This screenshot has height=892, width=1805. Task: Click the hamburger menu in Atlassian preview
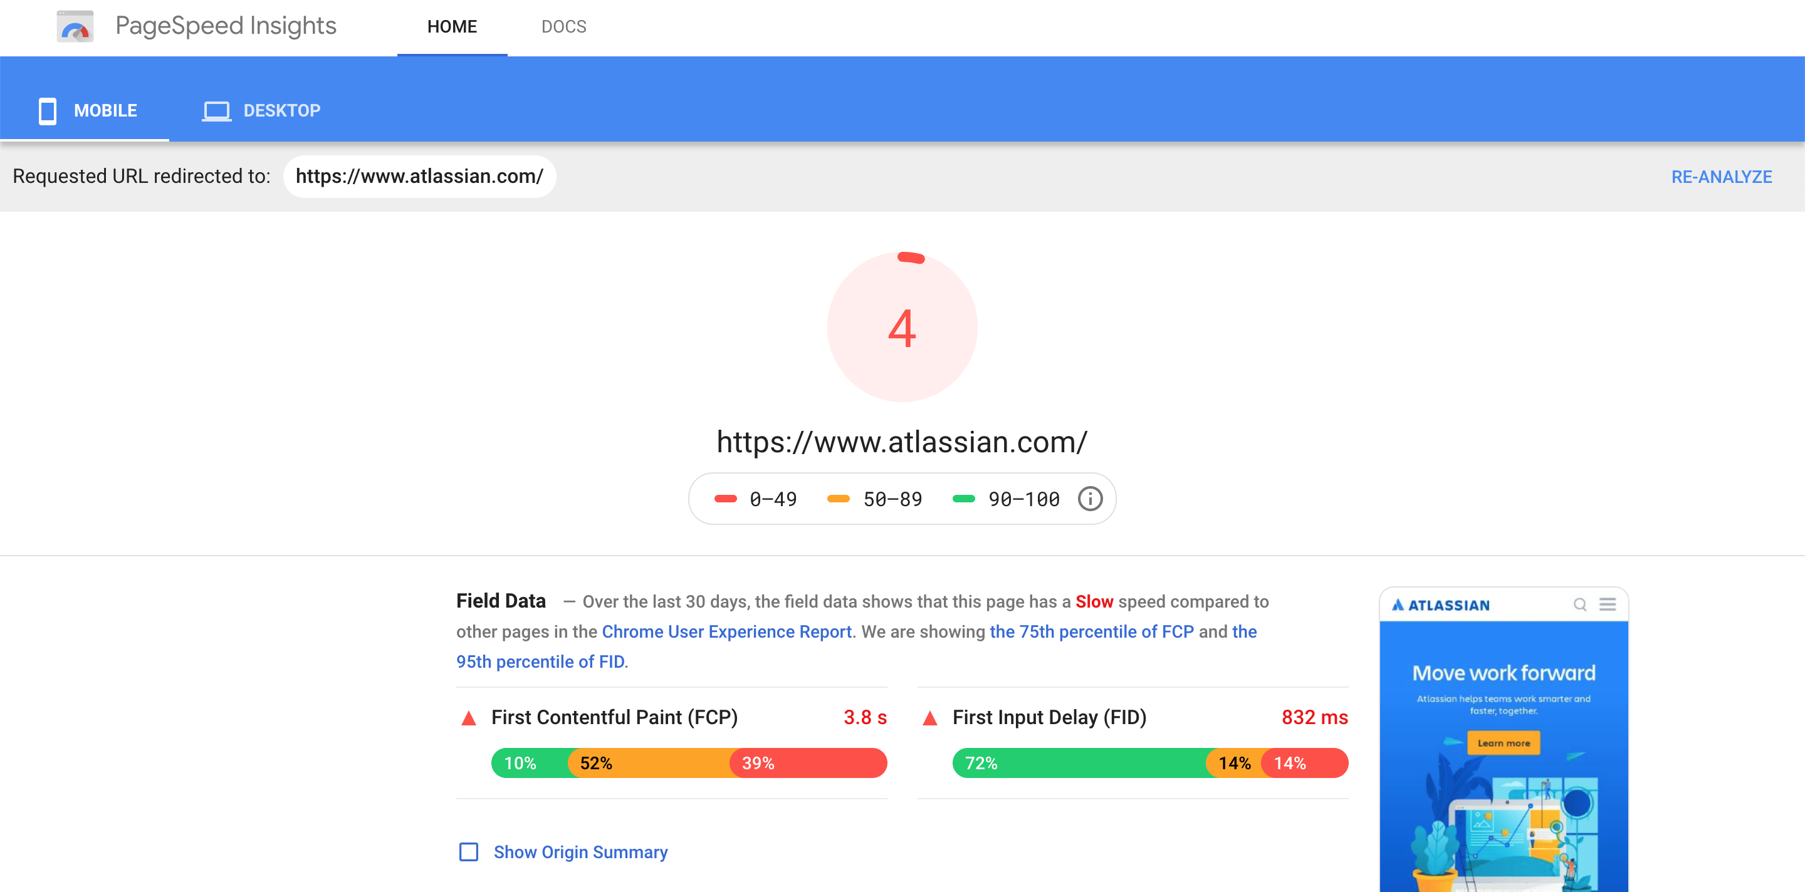(1608, 604)
